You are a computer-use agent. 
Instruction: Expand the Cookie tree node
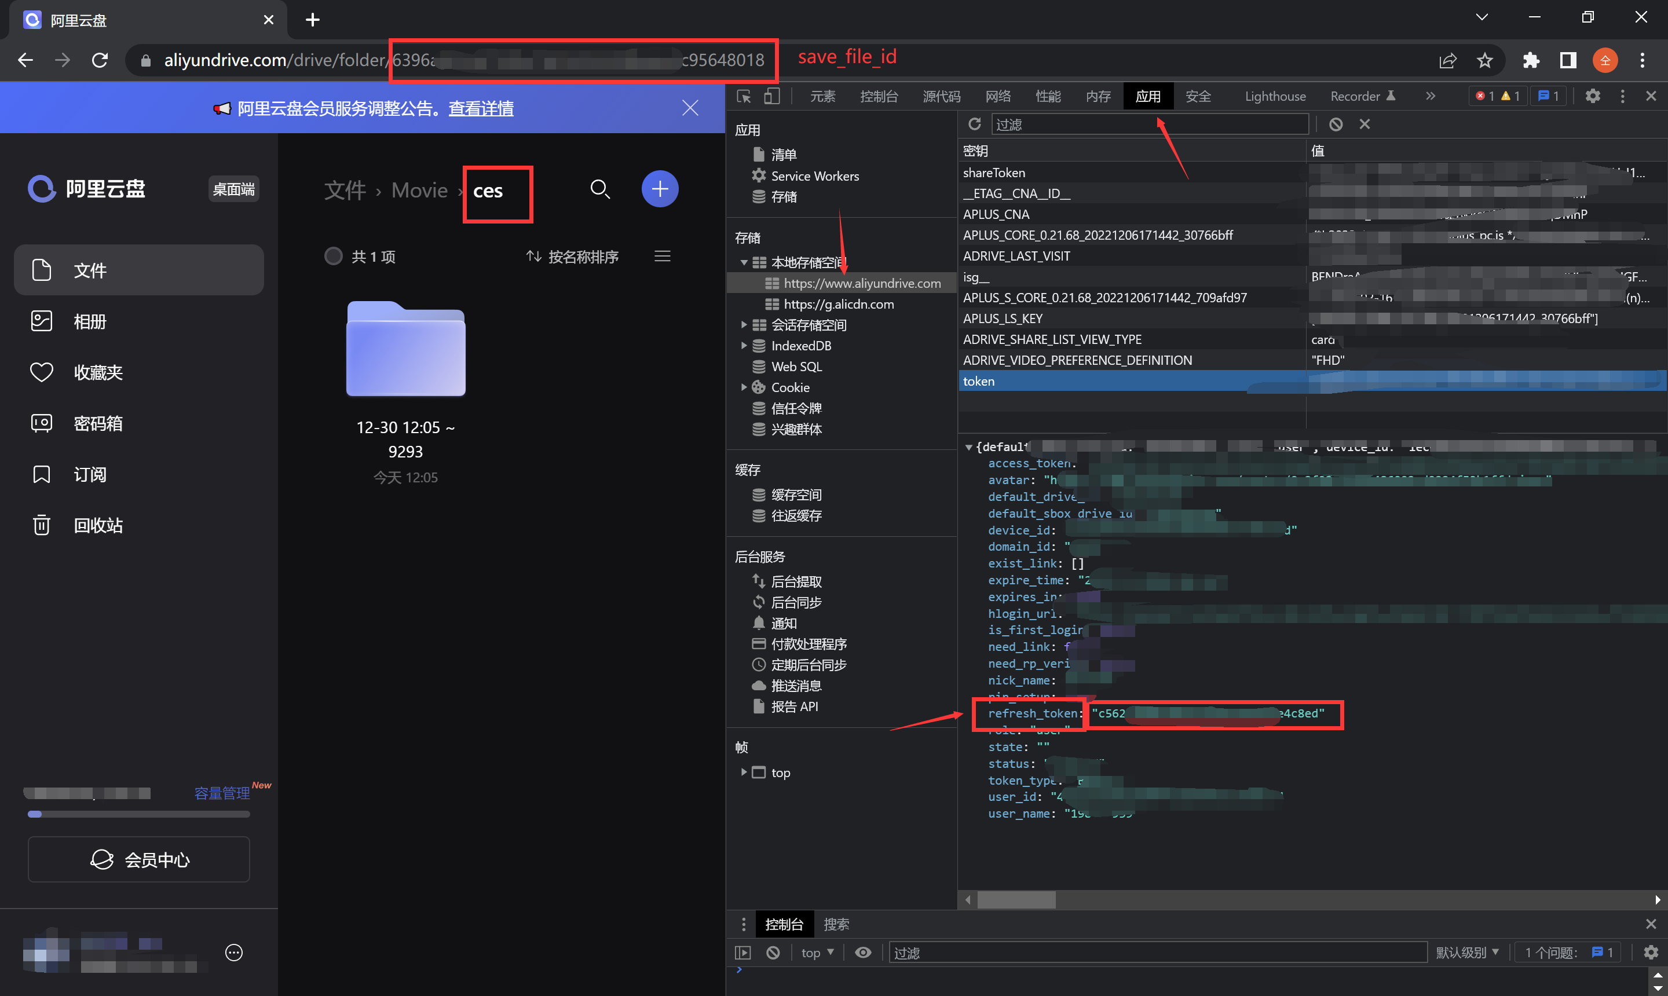tap(743, 387)
